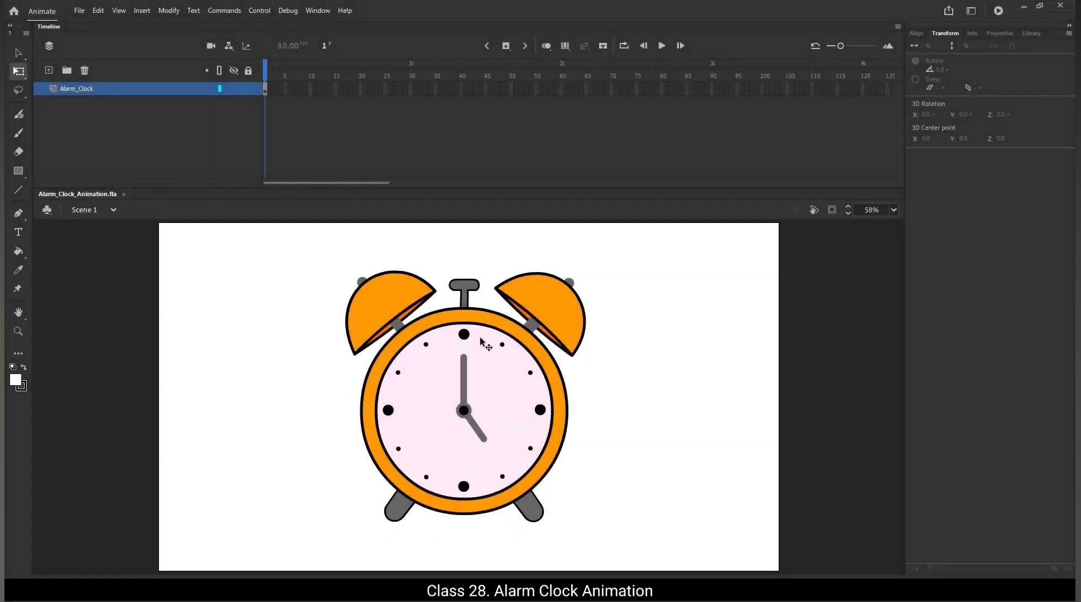This screenshot has height=602, width=1081.
Task: Select the Eraser tool
Action: click(18, 152)
